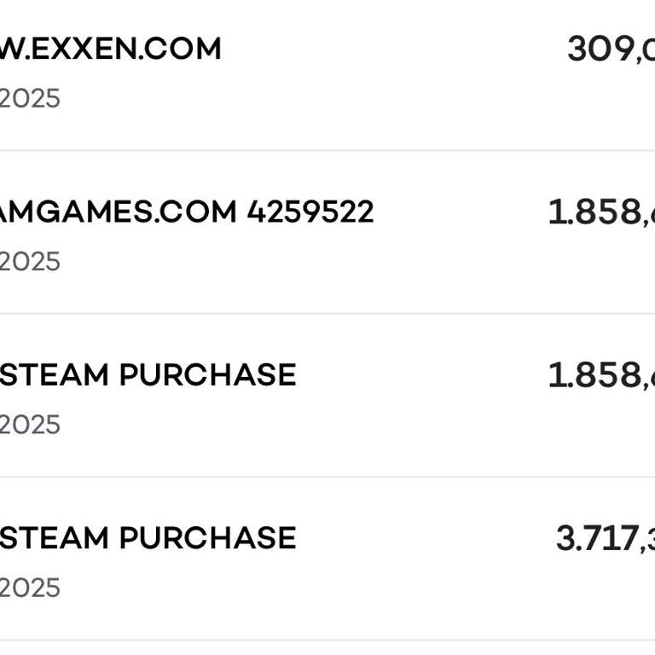Click the date under the 3.717 Steam purchase
Image resolution: width=655 pixels, height=655 pixels.
pos(30,588)
